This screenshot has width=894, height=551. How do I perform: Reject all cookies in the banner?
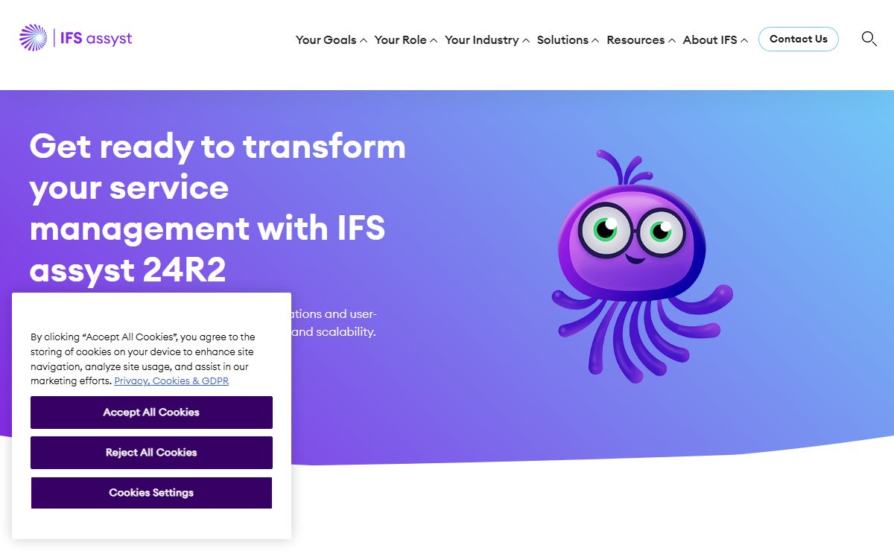151,453
